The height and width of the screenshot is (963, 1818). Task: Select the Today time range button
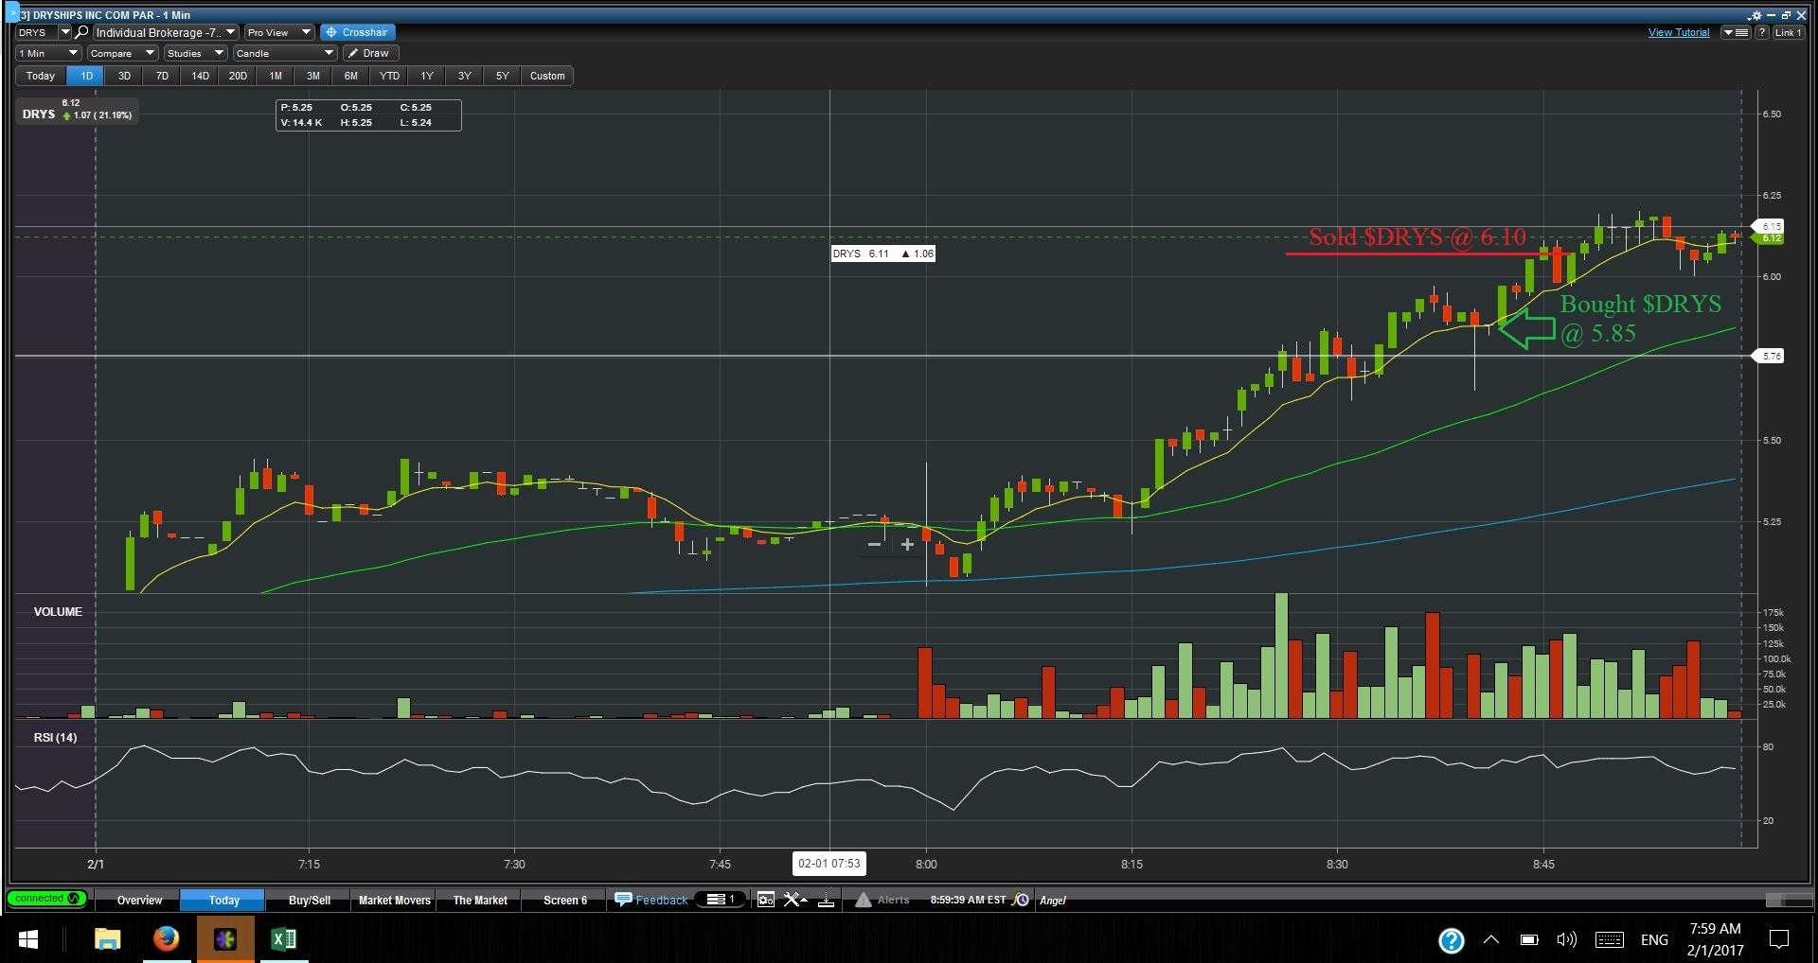(41, 76)
